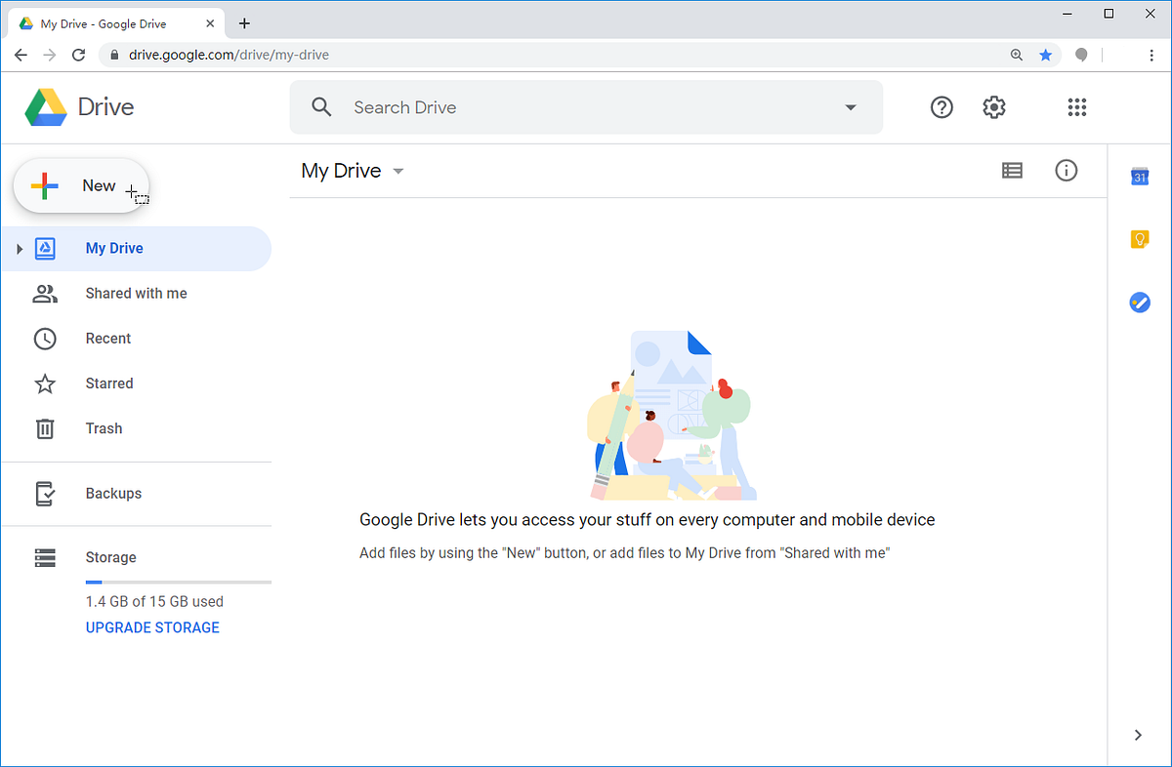Screen dimensions: 1172x767
Task: Switch to list view layout
Action: [x=1012, y=170]
